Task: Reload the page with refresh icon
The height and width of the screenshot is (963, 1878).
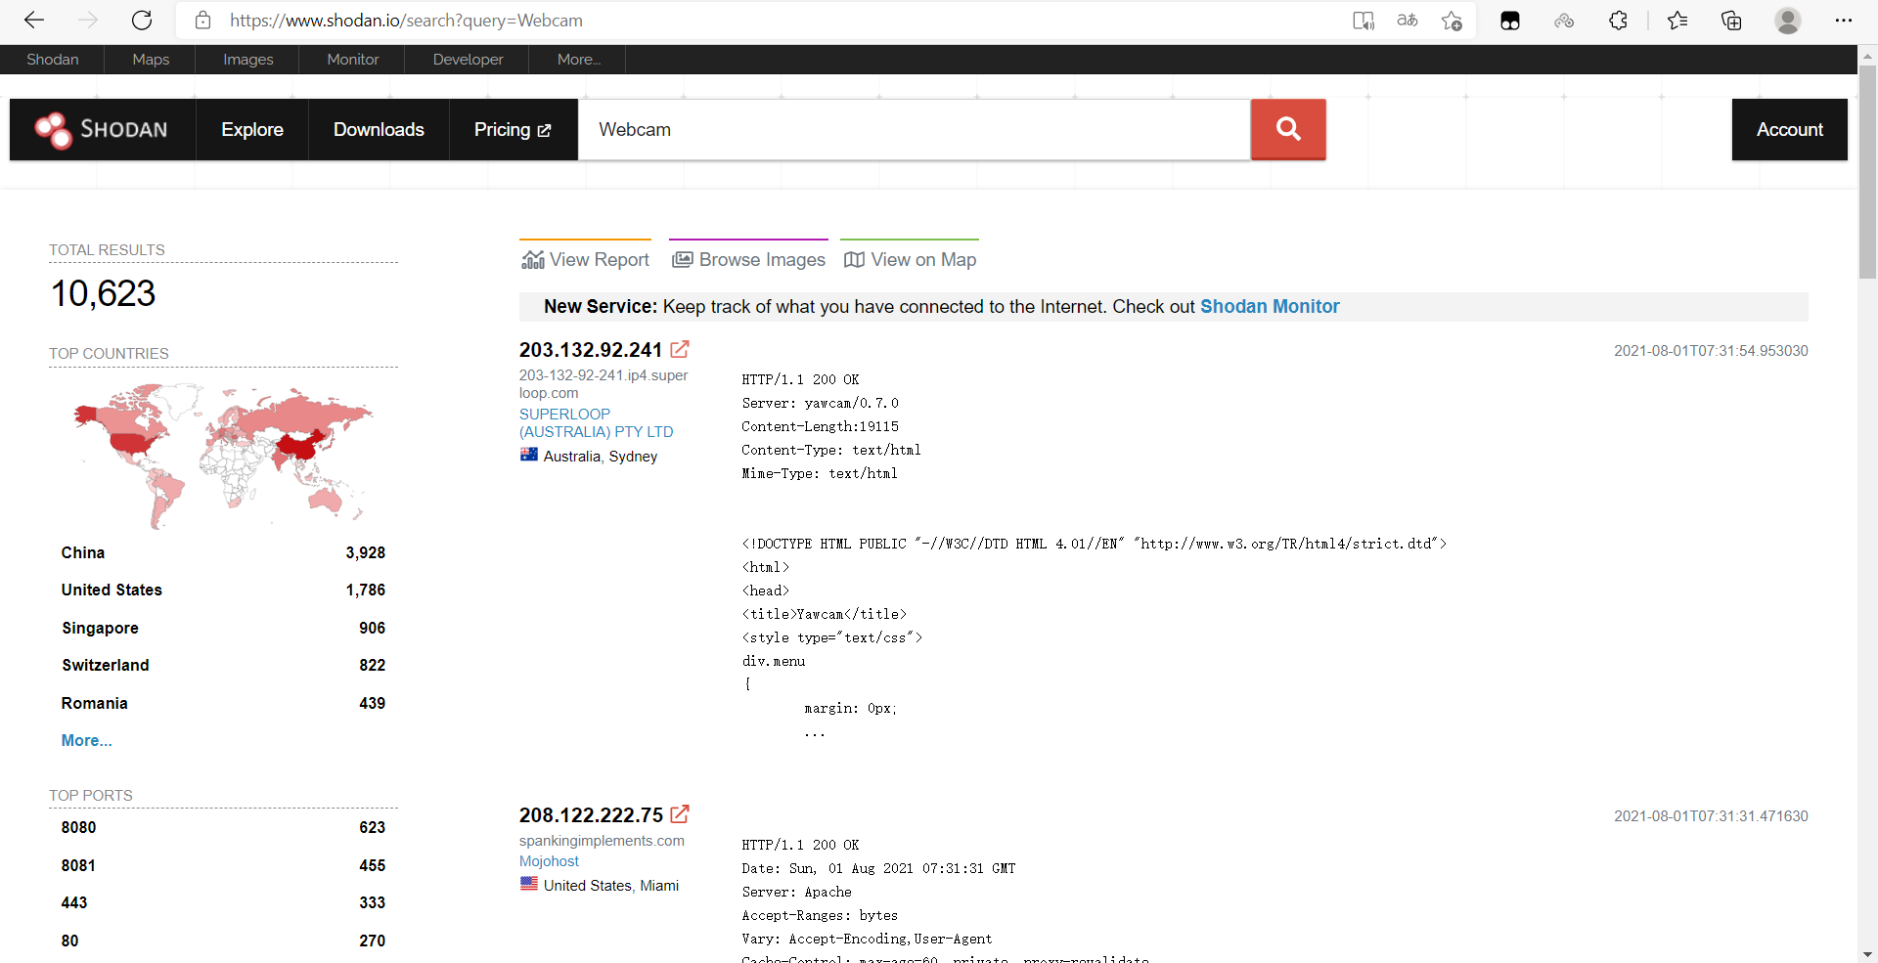Action: tap(142, 21)
